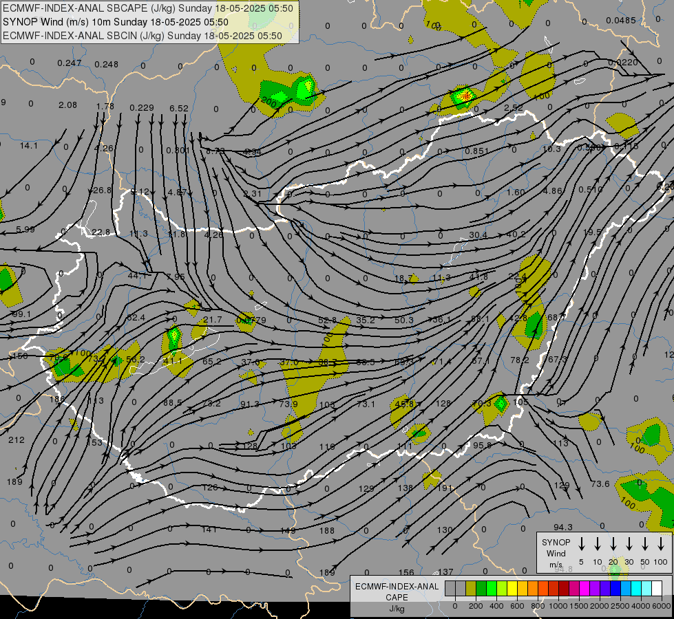This screenshot has width=674, height=619.
Task: Click the map value 30.4
Action: pyautogui.click(x=478, y=235)
